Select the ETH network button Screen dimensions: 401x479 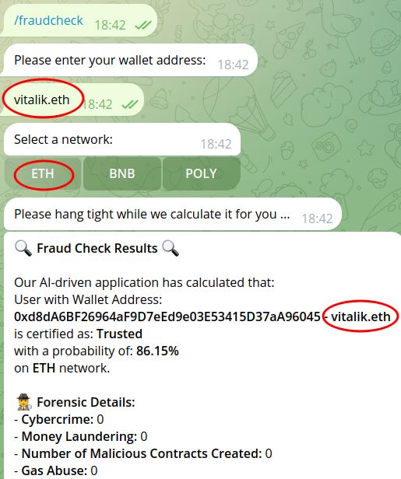43,173
